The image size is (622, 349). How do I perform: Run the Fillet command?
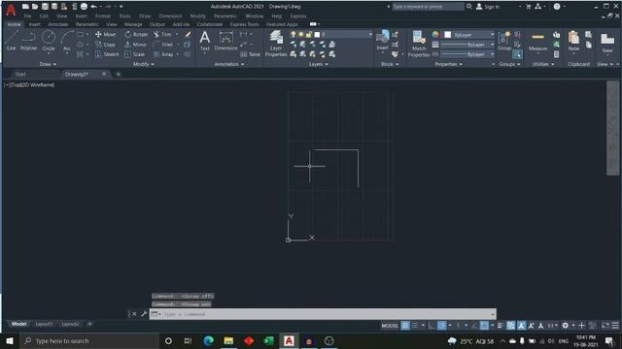point(163,45)
